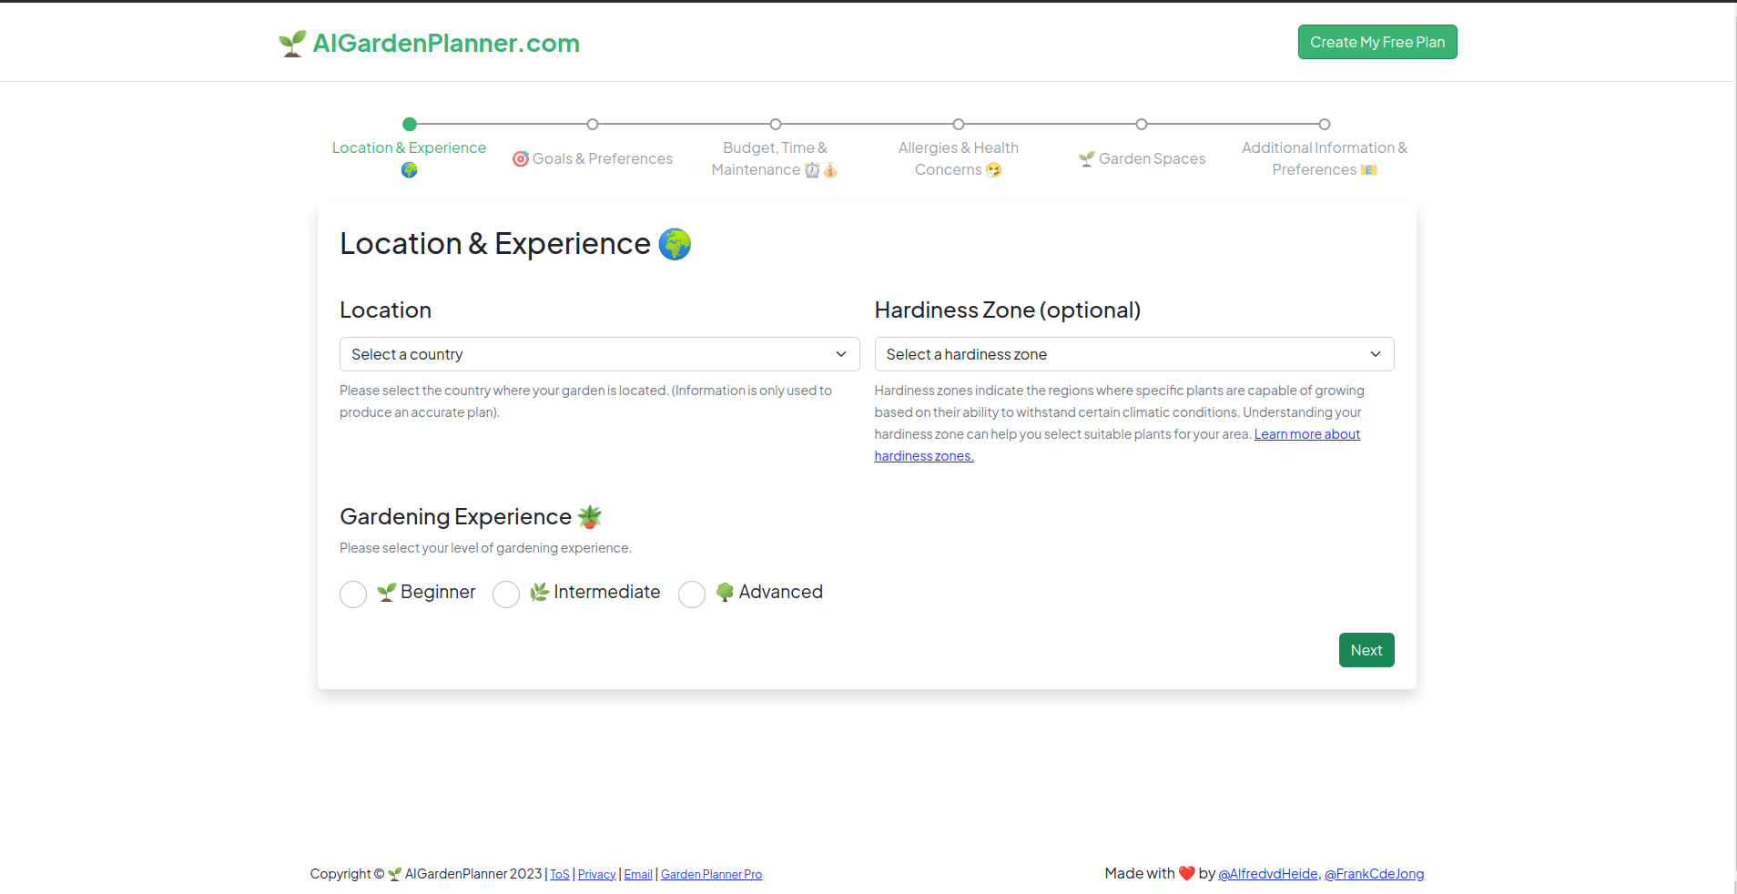Select the Intermediate radio button
1737x894 pixels.
point(506,594)
